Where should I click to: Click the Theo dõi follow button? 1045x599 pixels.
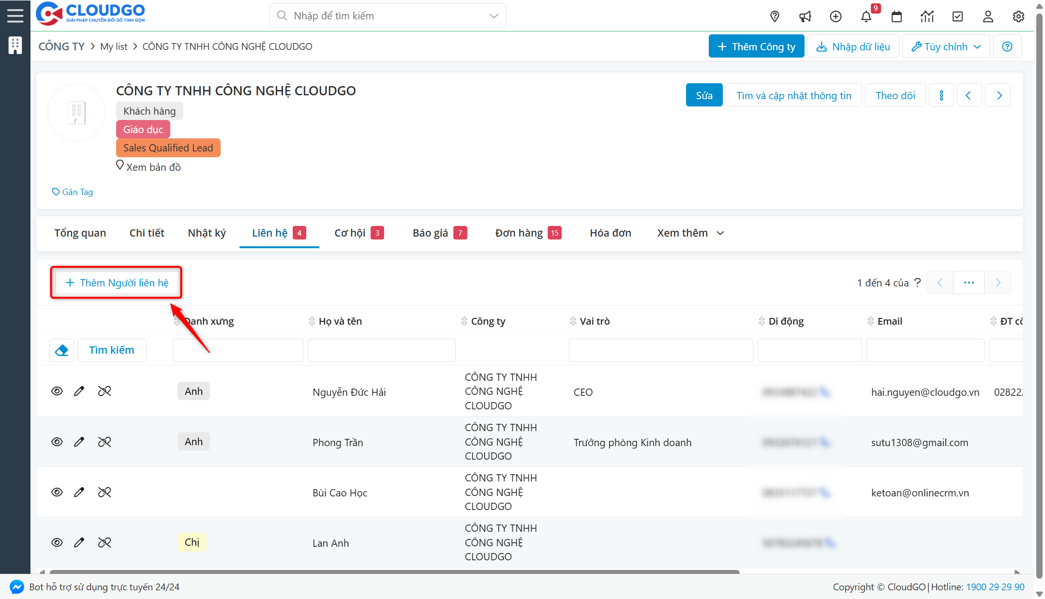895,95
